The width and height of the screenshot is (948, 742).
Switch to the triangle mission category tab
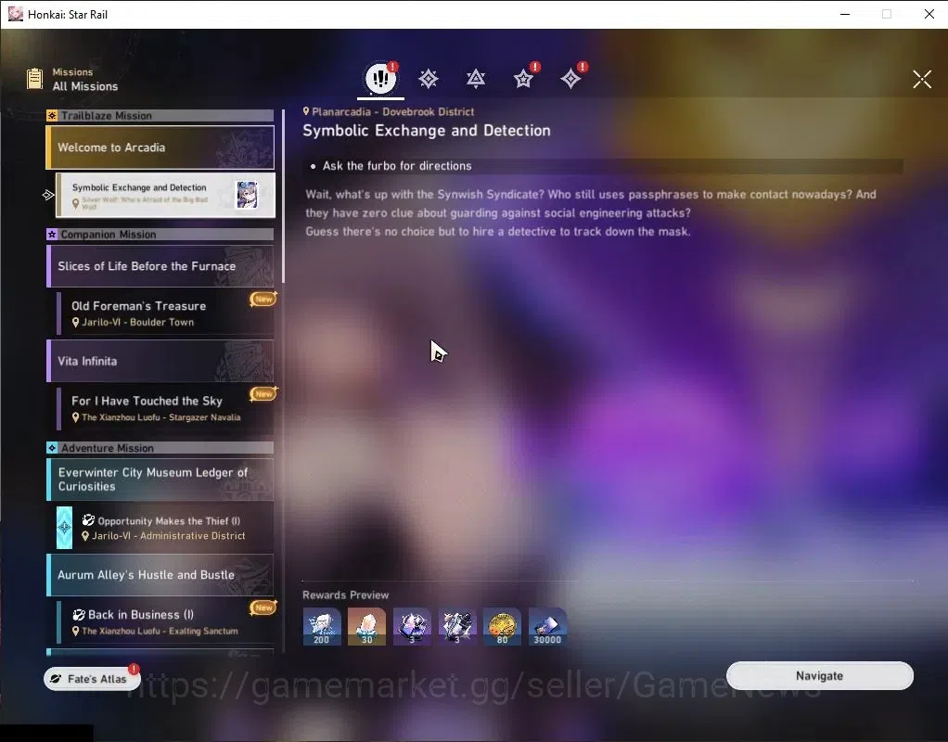click(x=476, y=79)
